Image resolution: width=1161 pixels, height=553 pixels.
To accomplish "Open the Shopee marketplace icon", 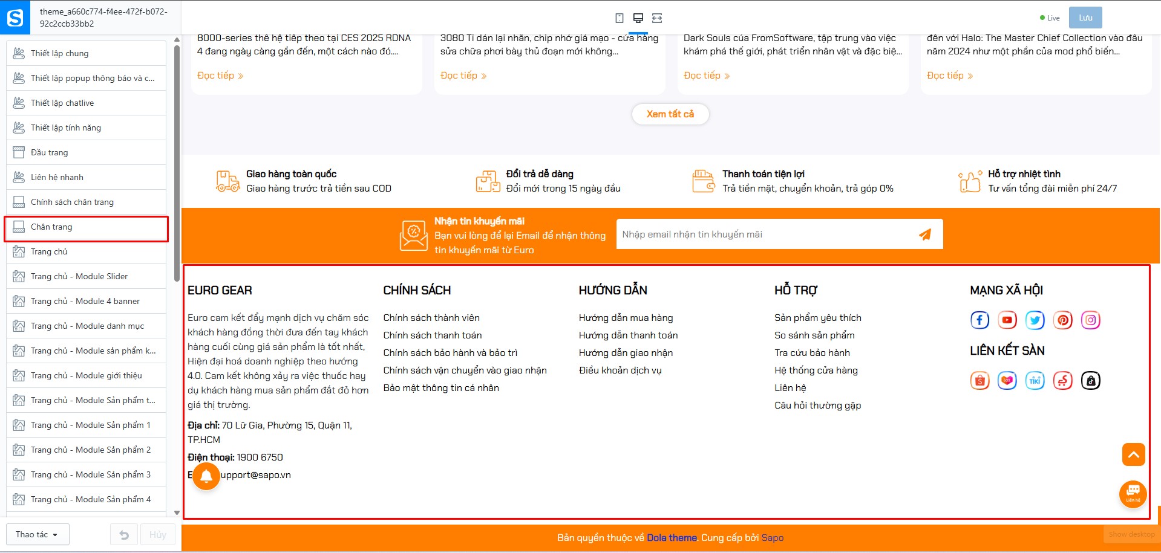I will pos(979,380).
